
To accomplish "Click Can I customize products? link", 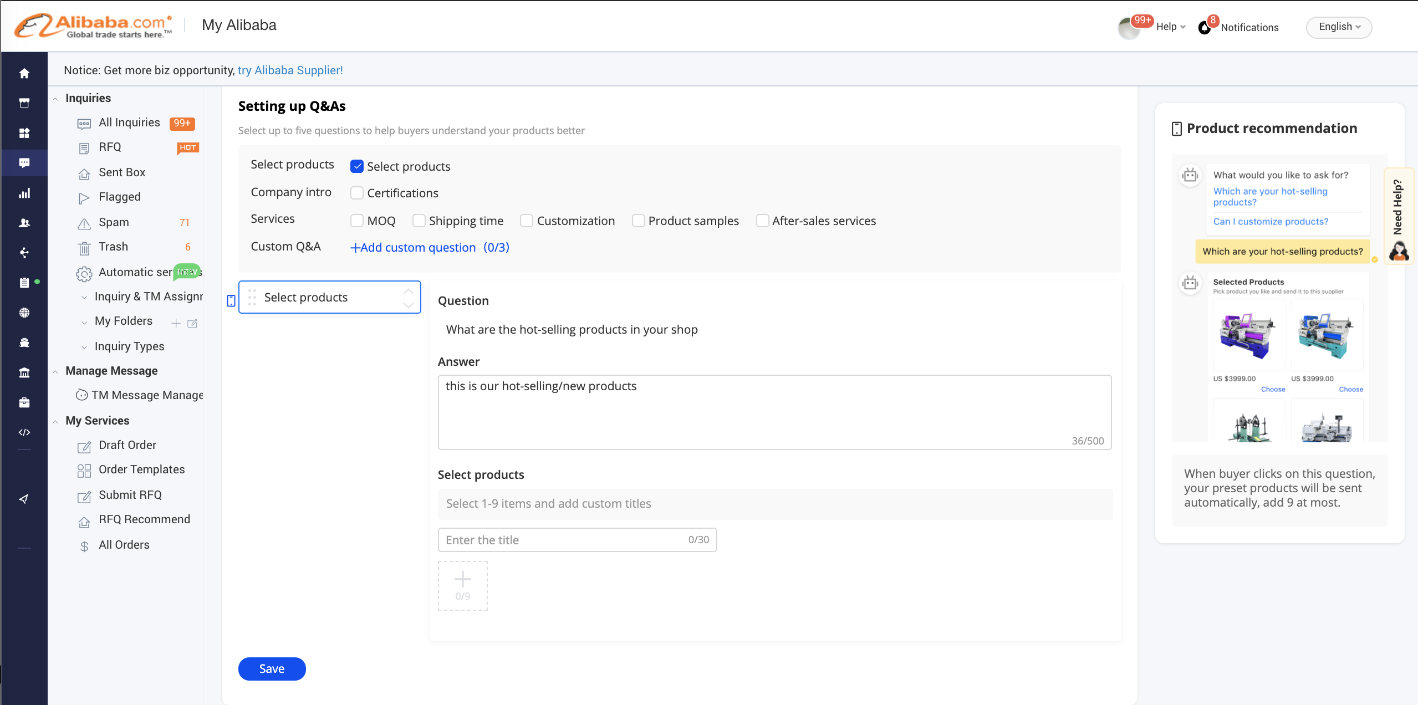I will coord(1271,221).
